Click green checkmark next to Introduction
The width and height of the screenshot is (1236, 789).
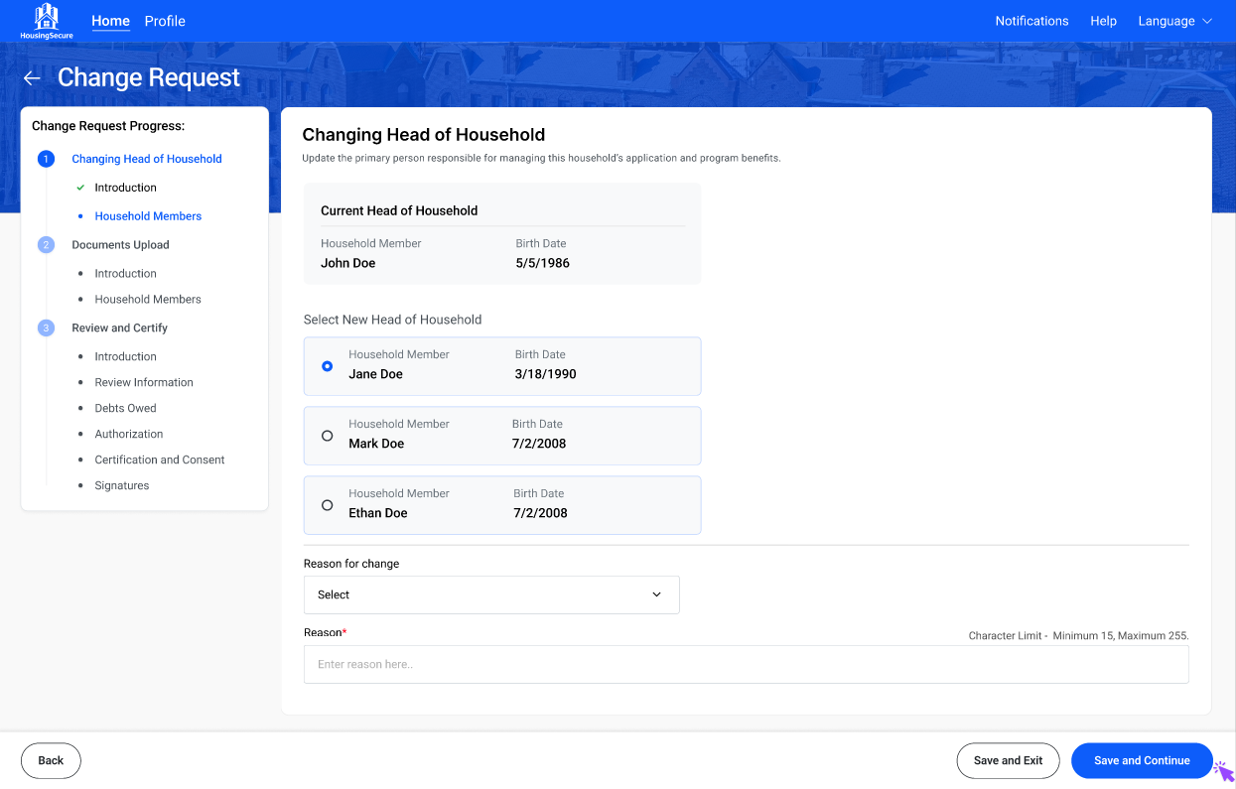pyautogui.click(x=80, y=188)
